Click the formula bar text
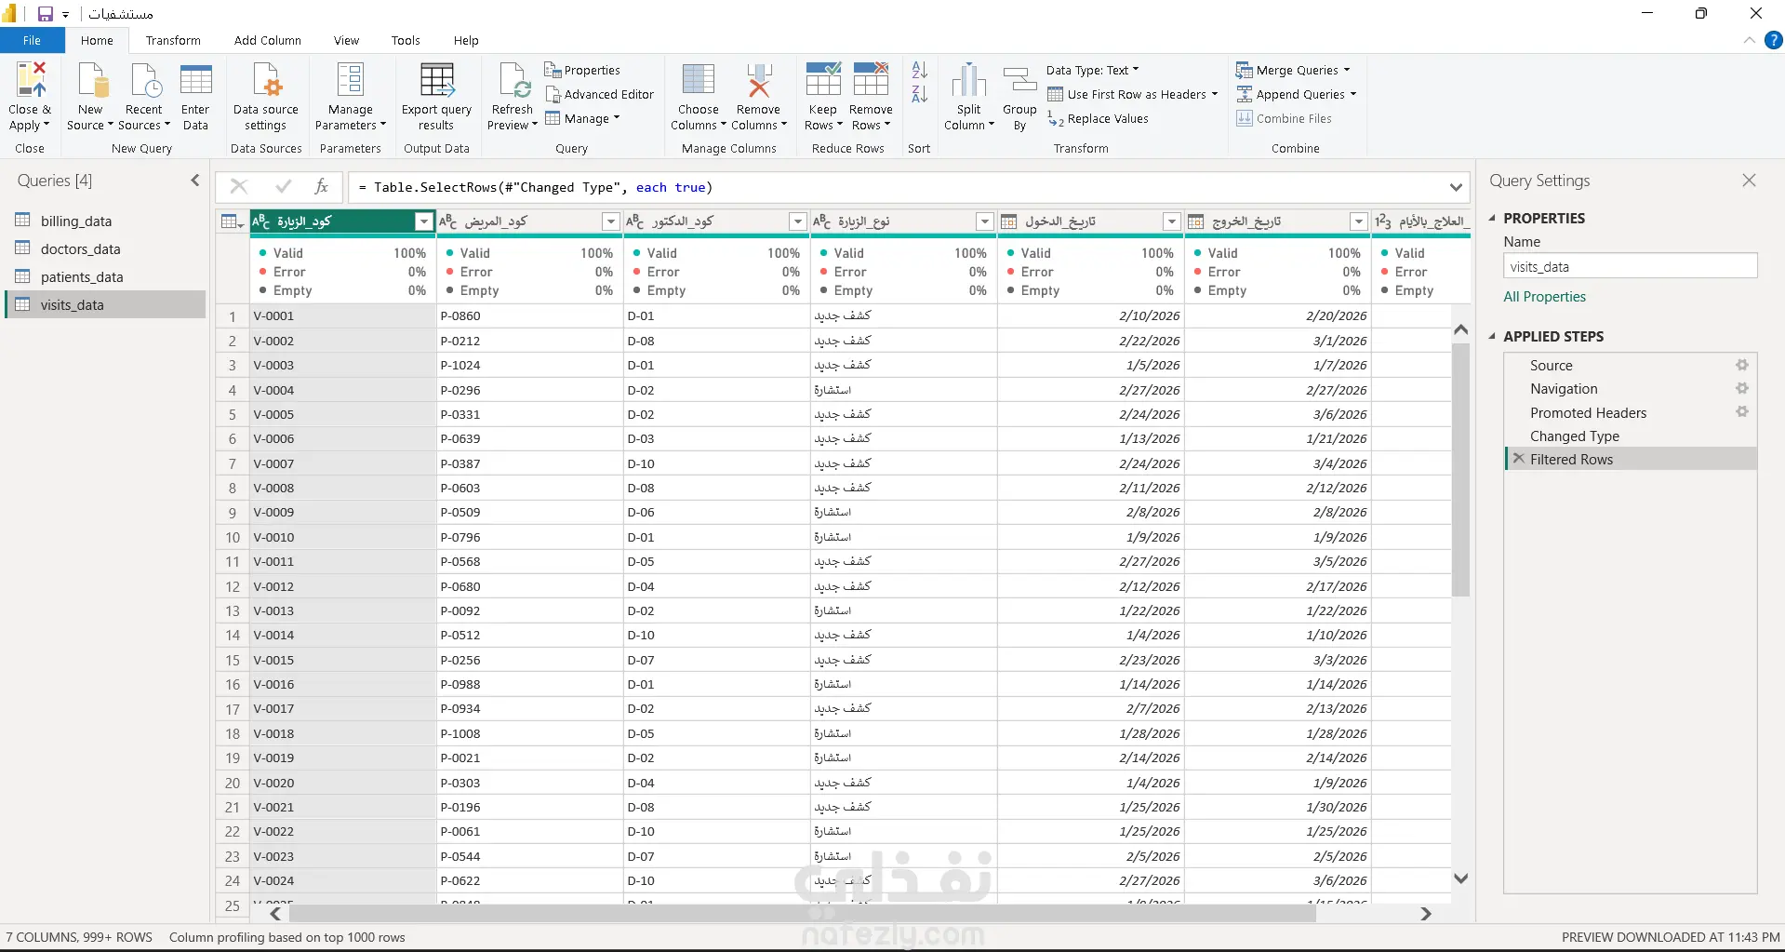 coord(536,187)
